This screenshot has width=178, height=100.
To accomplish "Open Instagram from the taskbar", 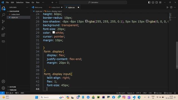I will [124, 97].
